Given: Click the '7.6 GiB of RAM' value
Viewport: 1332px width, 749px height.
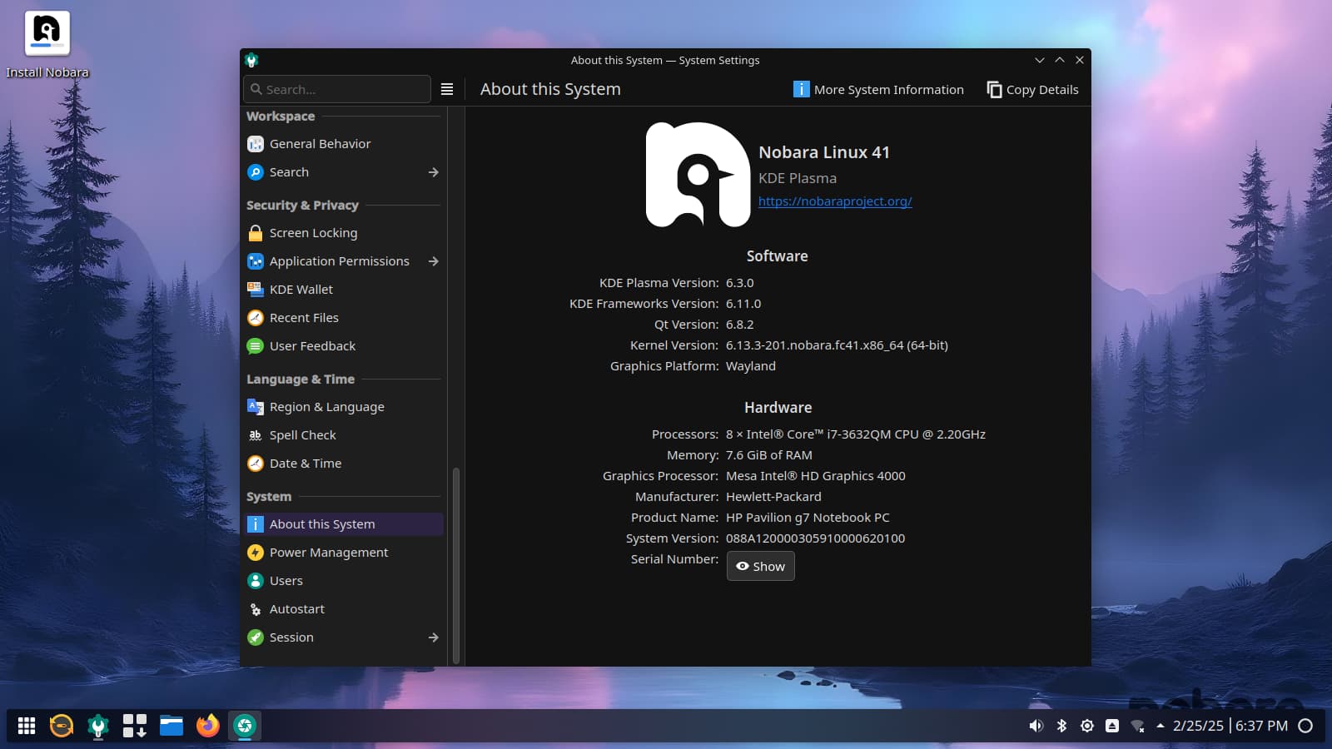Looking at the screenshot, I should [x=769, y=455].
